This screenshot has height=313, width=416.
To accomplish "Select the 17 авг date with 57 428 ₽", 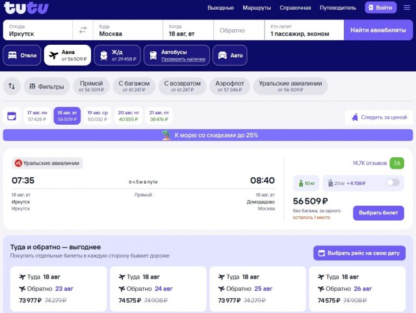I will (x=37, y=116).
